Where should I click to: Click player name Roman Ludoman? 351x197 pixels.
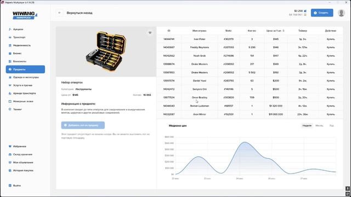coord(200,106)
